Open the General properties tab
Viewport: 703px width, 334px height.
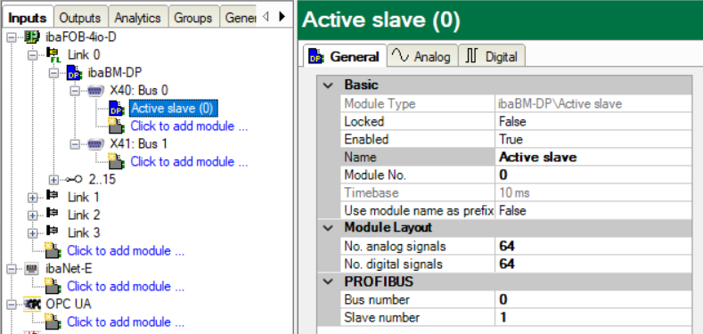tap(344, 56)
